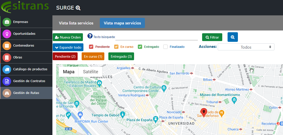
Task: Switch the map to Satélite view
Action: click(90, 72)
